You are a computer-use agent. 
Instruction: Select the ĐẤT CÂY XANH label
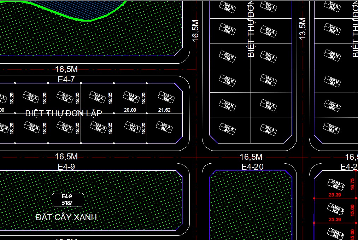(x=66, y=217)
